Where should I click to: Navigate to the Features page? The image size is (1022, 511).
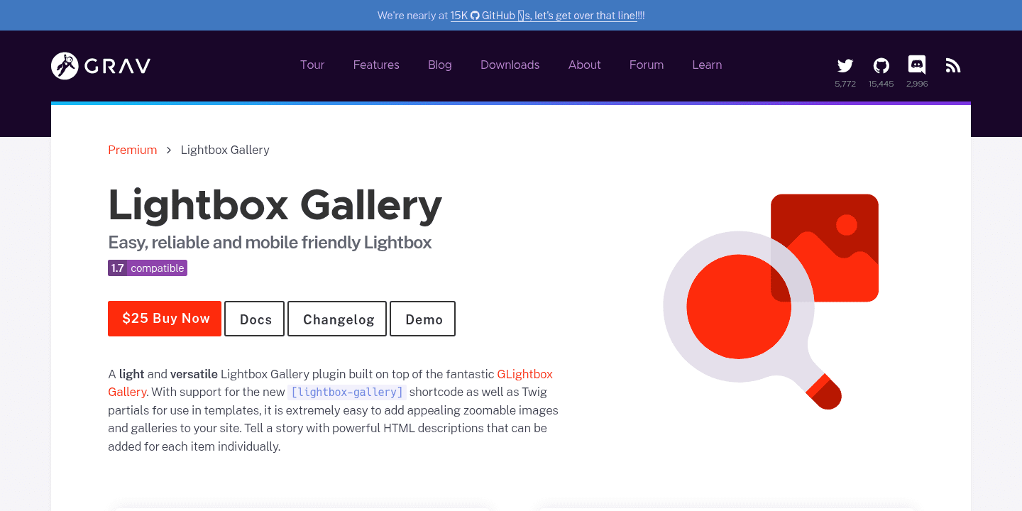pyautogui.click(x=376, y=65)
